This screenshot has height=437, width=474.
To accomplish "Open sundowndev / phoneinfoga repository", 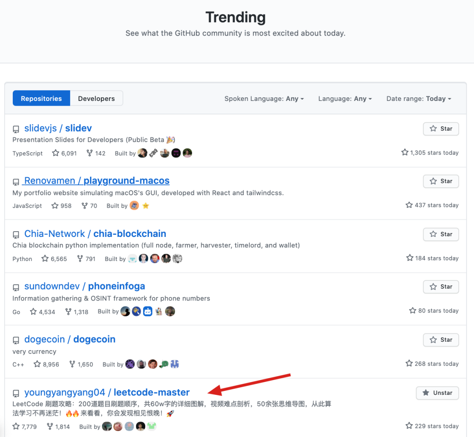I will coord(85,286).
